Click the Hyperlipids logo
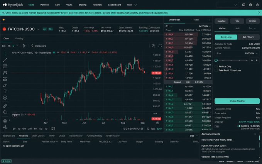262x164 pixels. pos(13,5)
